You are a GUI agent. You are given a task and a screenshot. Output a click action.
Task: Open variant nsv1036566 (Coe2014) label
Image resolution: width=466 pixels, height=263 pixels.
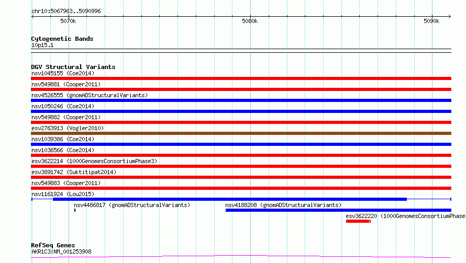63,150
